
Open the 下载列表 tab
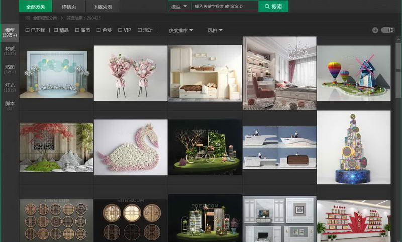(x=103, y=7)
